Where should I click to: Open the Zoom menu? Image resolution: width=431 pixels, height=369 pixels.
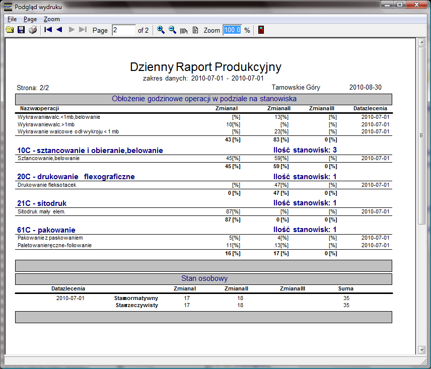tap(51, 19)
